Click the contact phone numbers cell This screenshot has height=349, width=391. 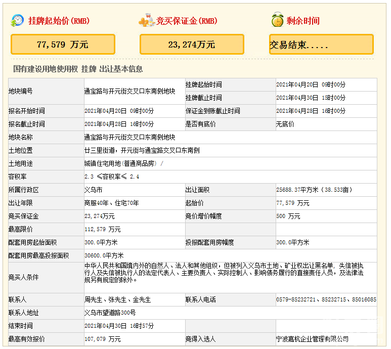pyautogui.click(x=326, y=299)
